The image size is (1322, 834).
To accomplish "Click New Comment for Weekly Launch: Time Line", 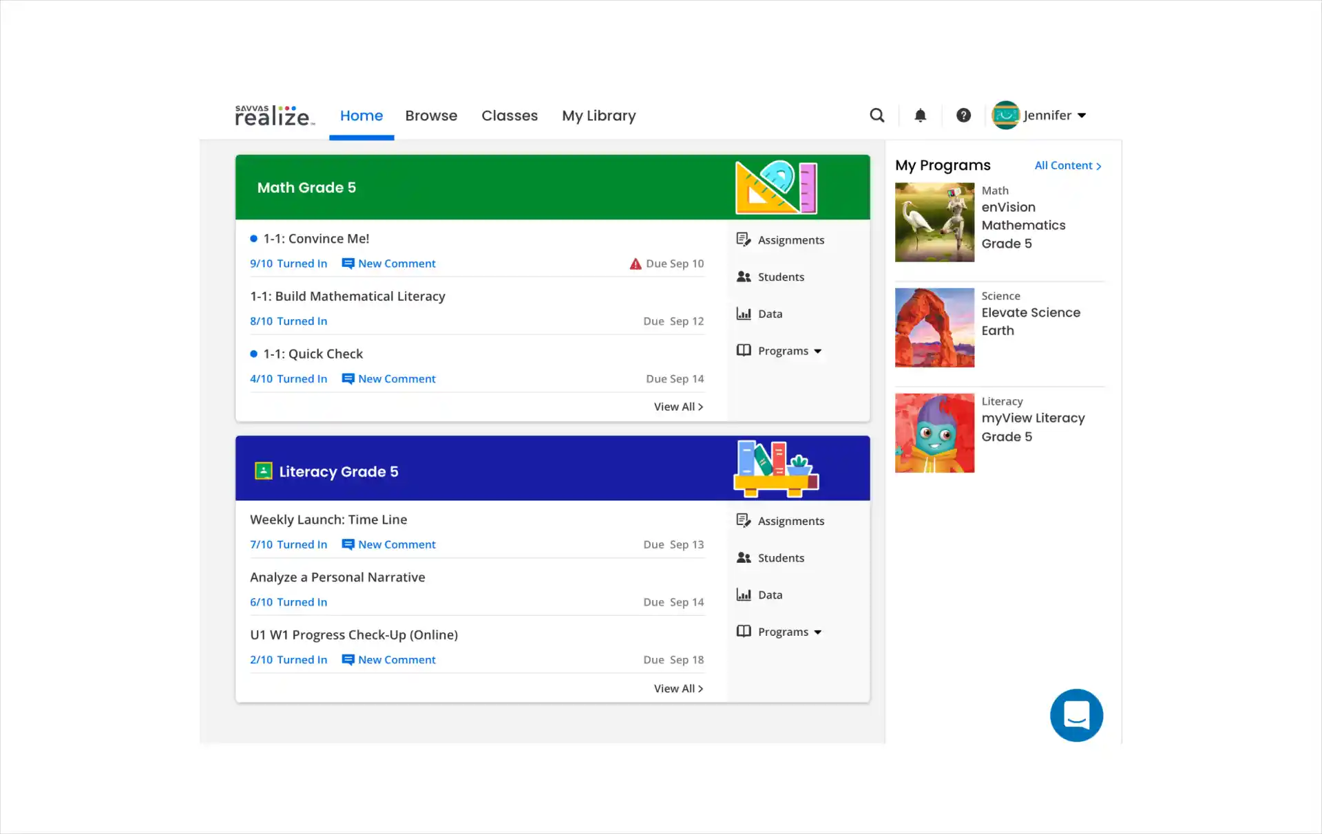I will [388, 544].
